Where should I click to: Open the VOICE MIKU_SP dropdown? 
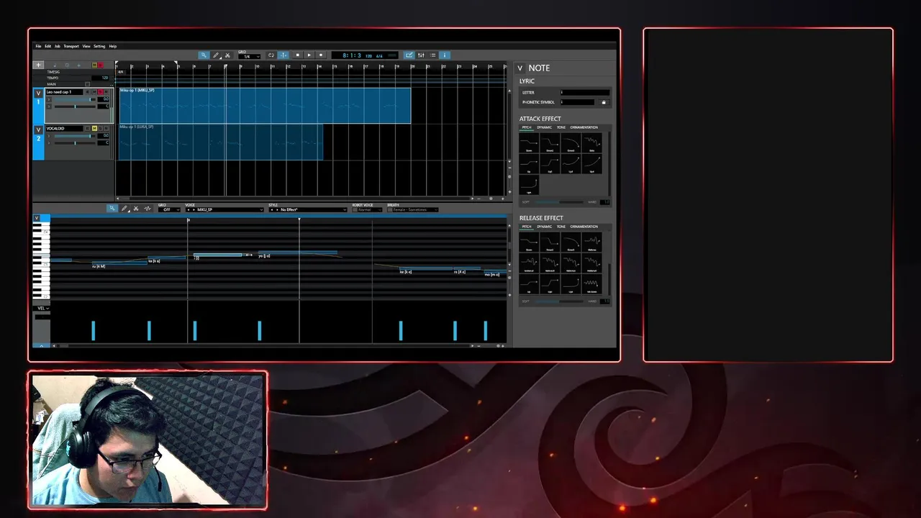(x=225, y=209)
